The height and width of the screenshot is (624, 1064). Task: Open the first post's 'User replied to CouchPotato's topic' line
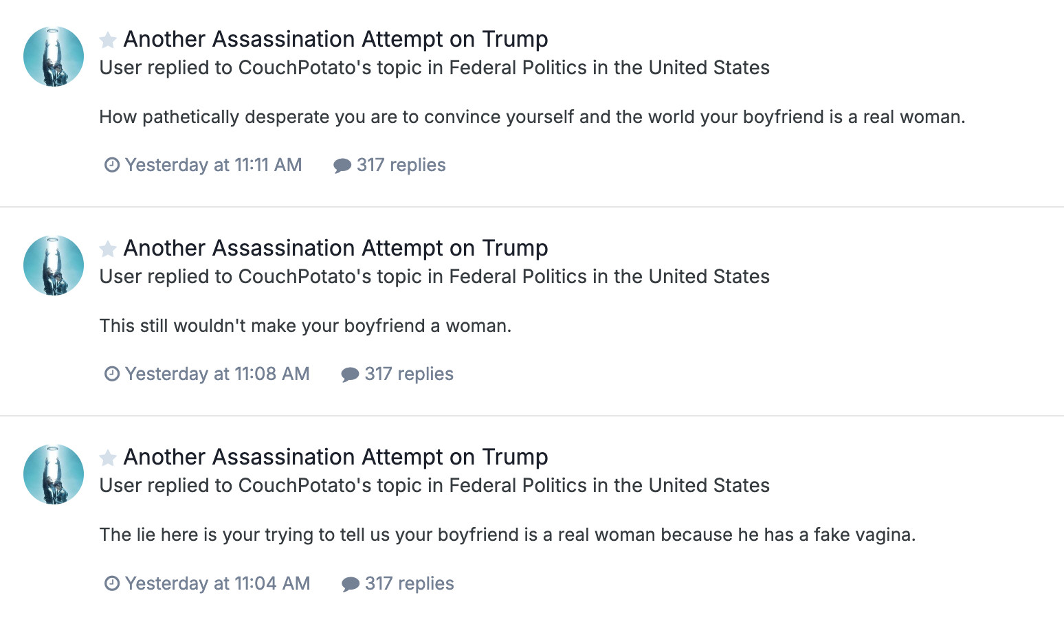(x=434, y=67)
